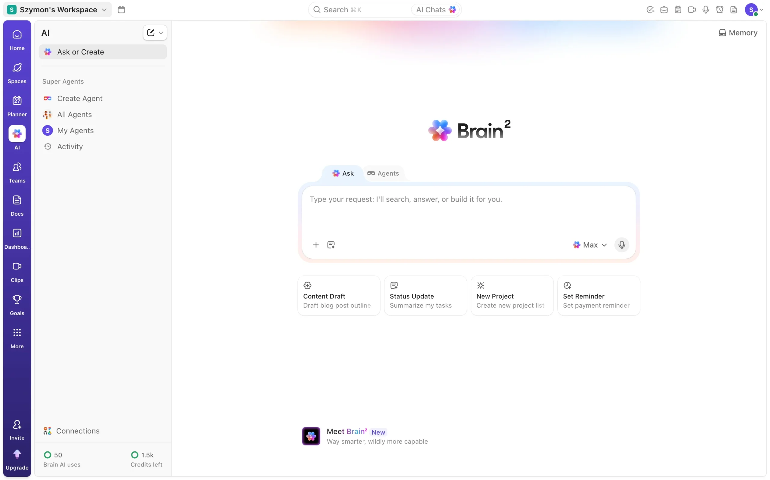
Task: Switch to the Ask tab
Action: pyautogui.click(x=343, y=173)
